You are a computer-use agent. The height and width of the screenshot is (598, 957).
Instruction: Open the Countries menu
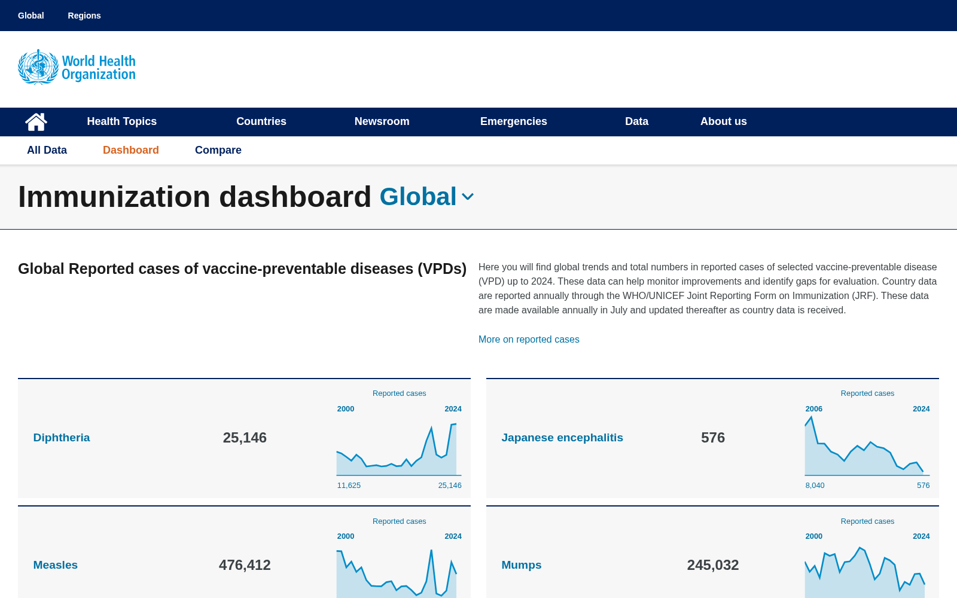[261, 121]
